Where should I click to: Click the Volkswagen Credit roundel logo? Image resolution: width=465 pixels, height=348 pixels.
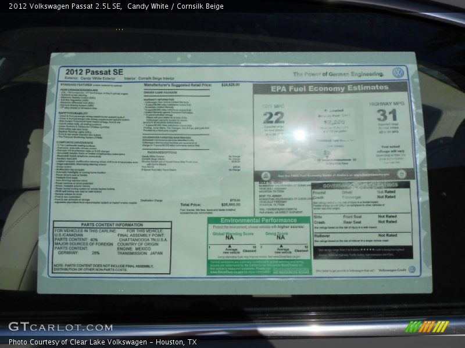point(411,269)
